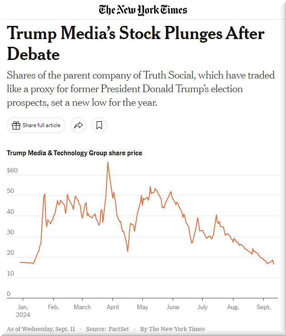
Task: Click the headline "Trump Media's Stock Plunges After Debate"
Action: [136, 44]
